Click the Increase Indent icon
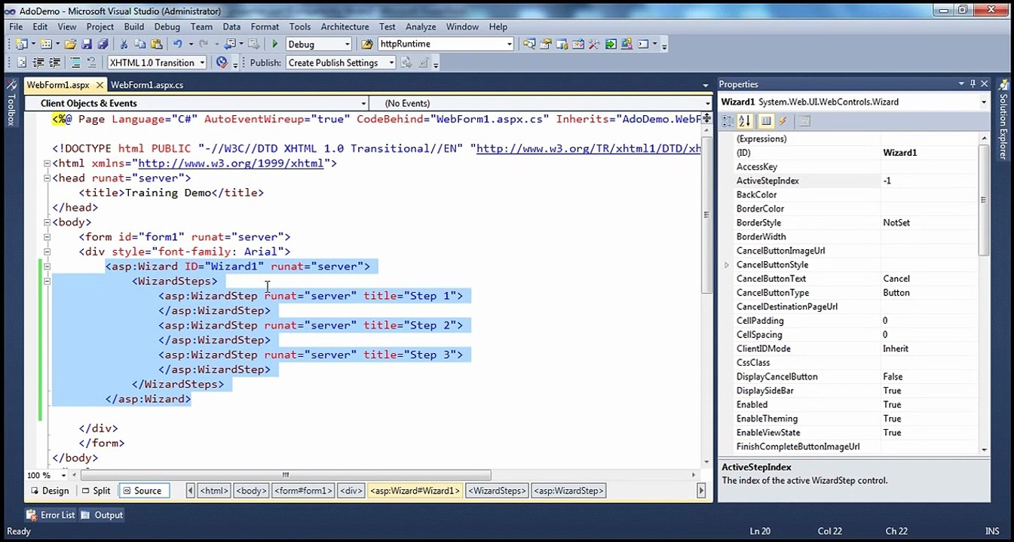Image resolution: width=1014 pixels, height=542 pixels. [x=54, y=62]
